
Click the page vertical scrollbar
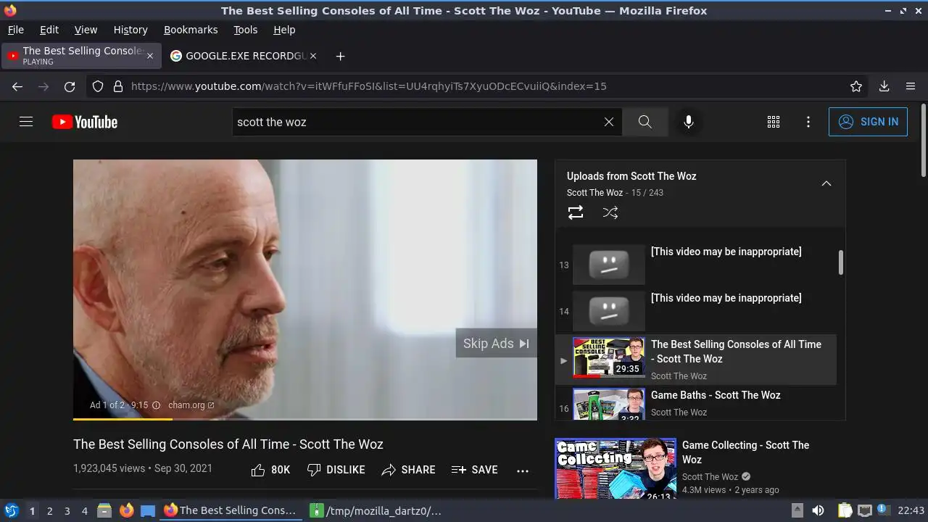(923, 140)
